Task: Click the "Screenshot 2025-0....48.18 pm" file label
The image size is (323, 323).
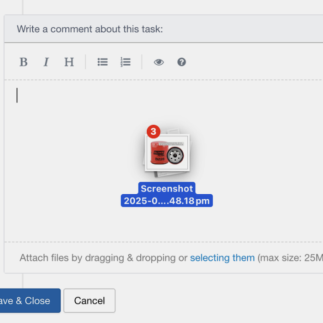Action: (167, 194)
